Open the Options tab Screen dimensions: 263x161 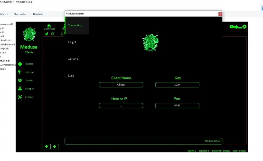click(73, 59)
